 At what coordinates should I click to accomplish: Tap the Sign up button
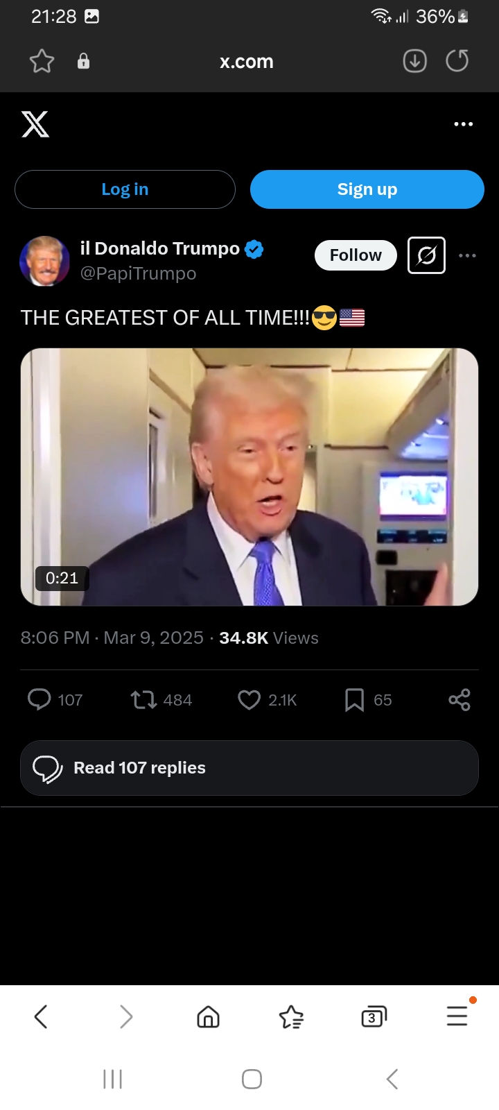coord(367,189)
